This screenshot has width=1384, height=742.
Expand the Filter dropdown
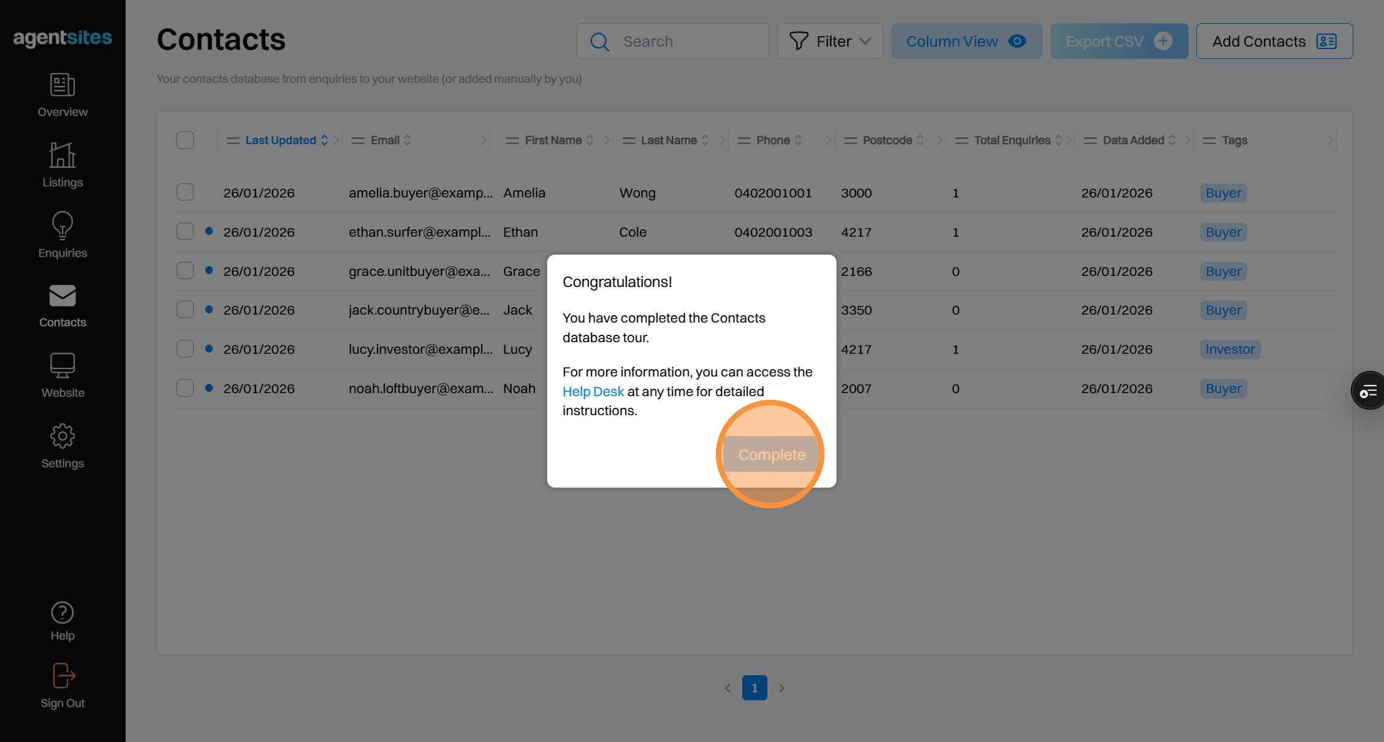(830, 41)
